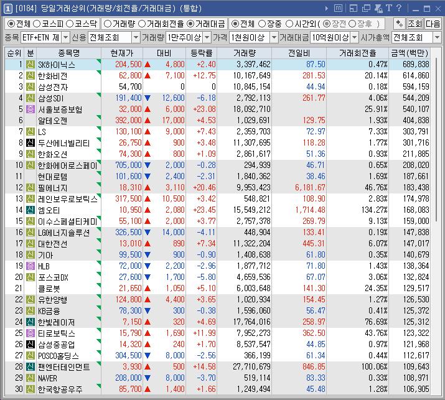Click the 신 badge of SK하이닉스 row
Image resolution: width=445 pixels, height=400 pixels.
coord(30,65)
